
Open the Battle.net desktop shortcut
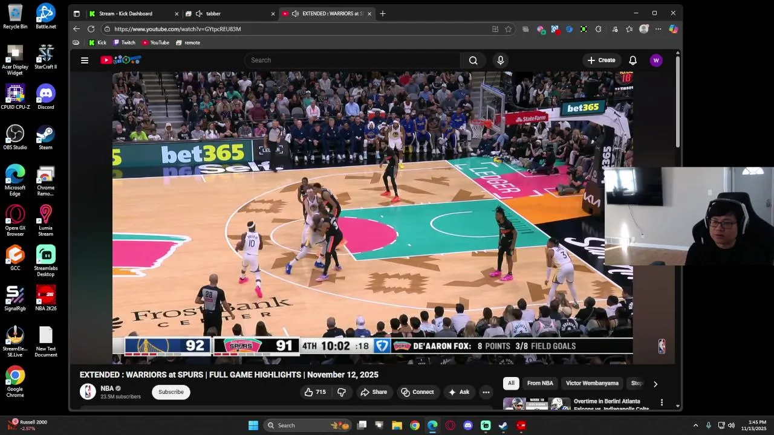[x=45, y=16]
